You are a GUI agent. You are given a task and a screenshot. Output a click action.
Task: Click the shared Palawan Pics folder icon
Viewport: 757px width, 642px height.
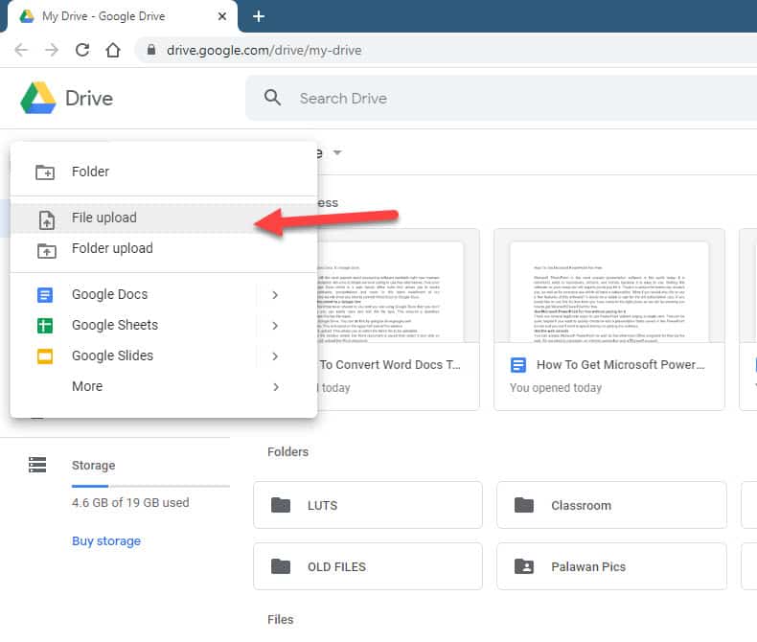click(524, 566)
